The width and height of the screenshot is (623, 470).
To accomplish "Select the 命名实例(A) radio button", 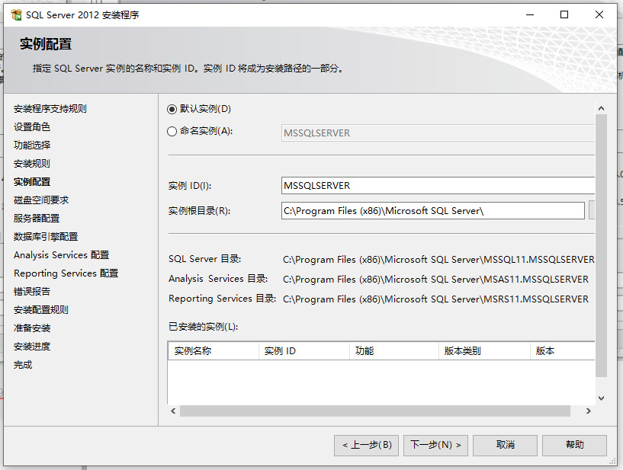I will 172,131.
